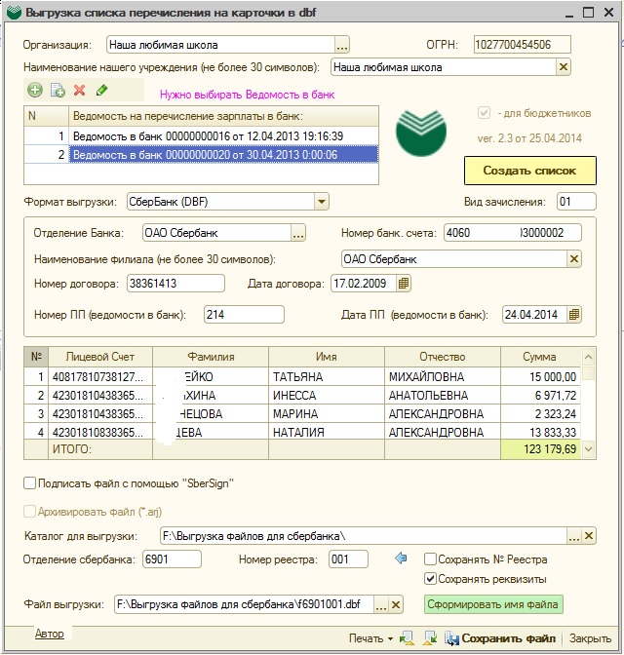Screen dimensions: 624x655
Task: Clear the Каталог для выгрузки path
Action: click(589, 536)
